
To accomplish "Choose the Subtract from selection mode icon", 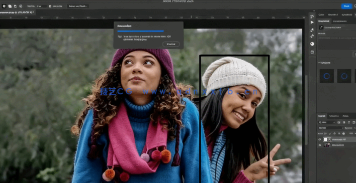I will pyautogui.click(x=15, y=6).
